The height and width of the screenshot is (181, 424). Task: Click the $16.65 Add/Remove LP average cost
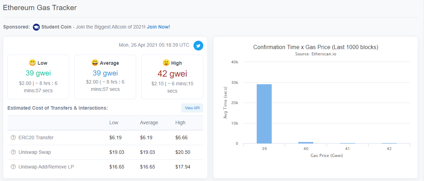tap(147, 167)
